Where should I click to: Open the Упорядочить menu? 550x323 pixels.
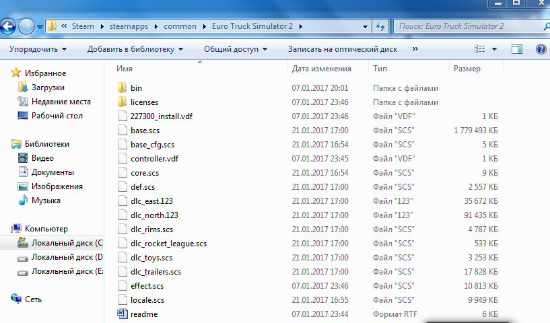[38, 49]
